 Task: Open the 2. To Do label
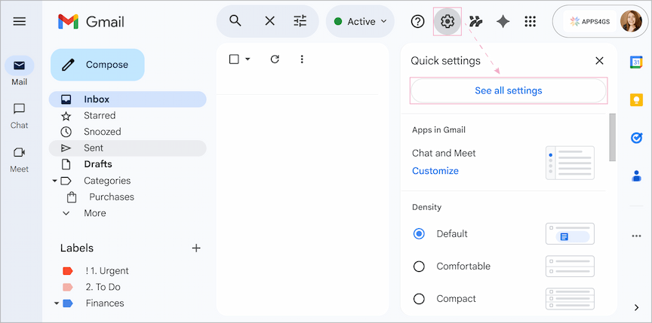pyautogui.click(x=103, y=287)
